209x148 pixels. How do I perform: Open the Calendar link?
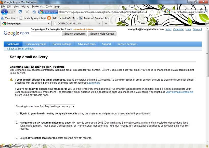178,29
